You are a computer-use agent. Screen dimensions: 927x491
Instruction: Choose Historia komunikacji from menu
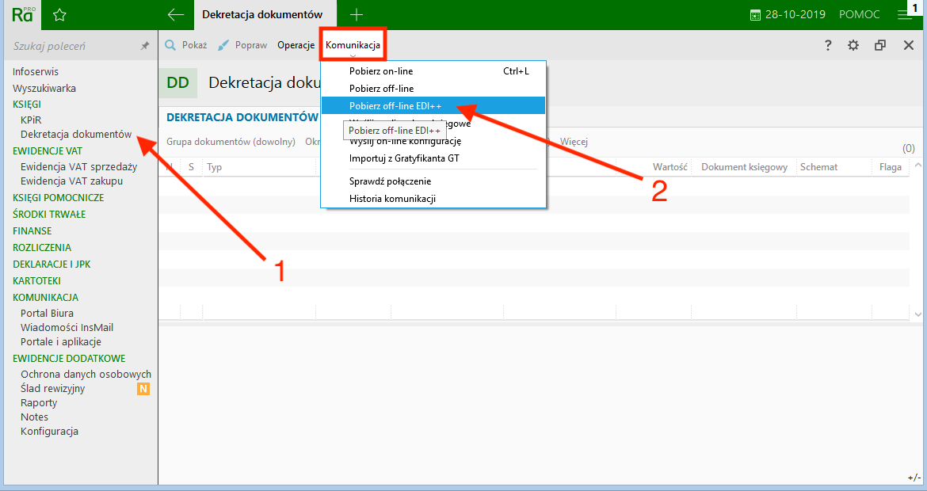coord(392,199)
